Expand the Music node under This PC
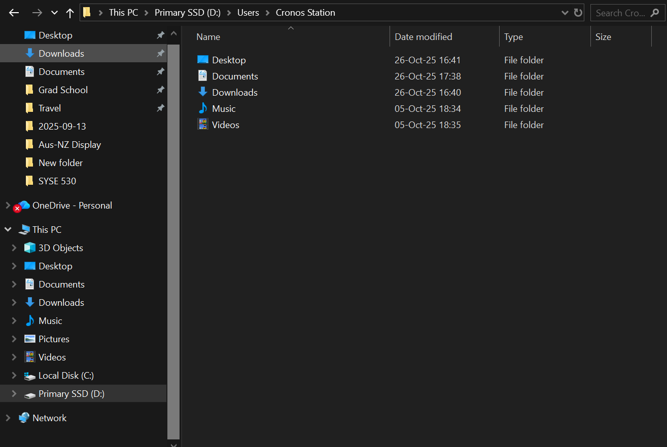The width and height of the screenshot is (667, 447). coord(14,320)
